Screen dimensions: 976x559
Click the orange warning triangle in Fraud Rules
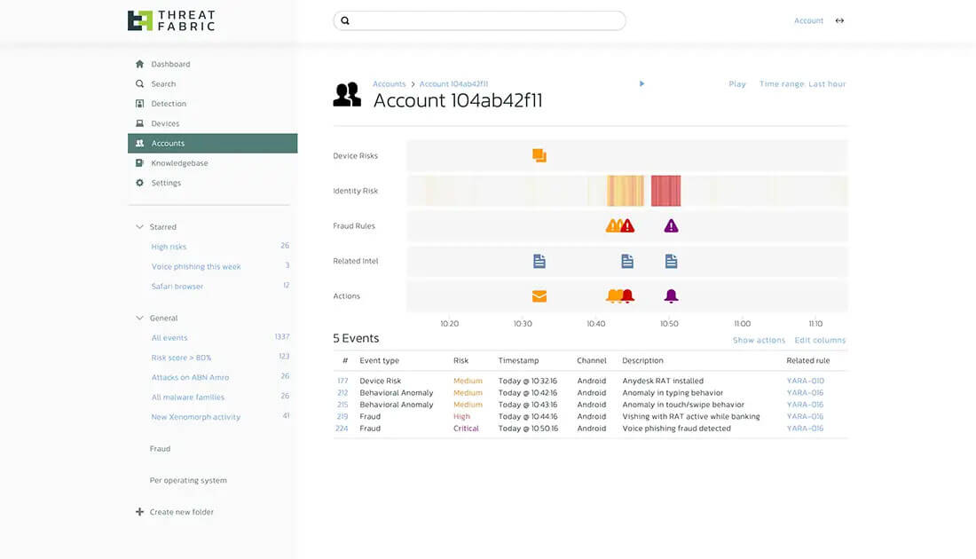(612, 225)
